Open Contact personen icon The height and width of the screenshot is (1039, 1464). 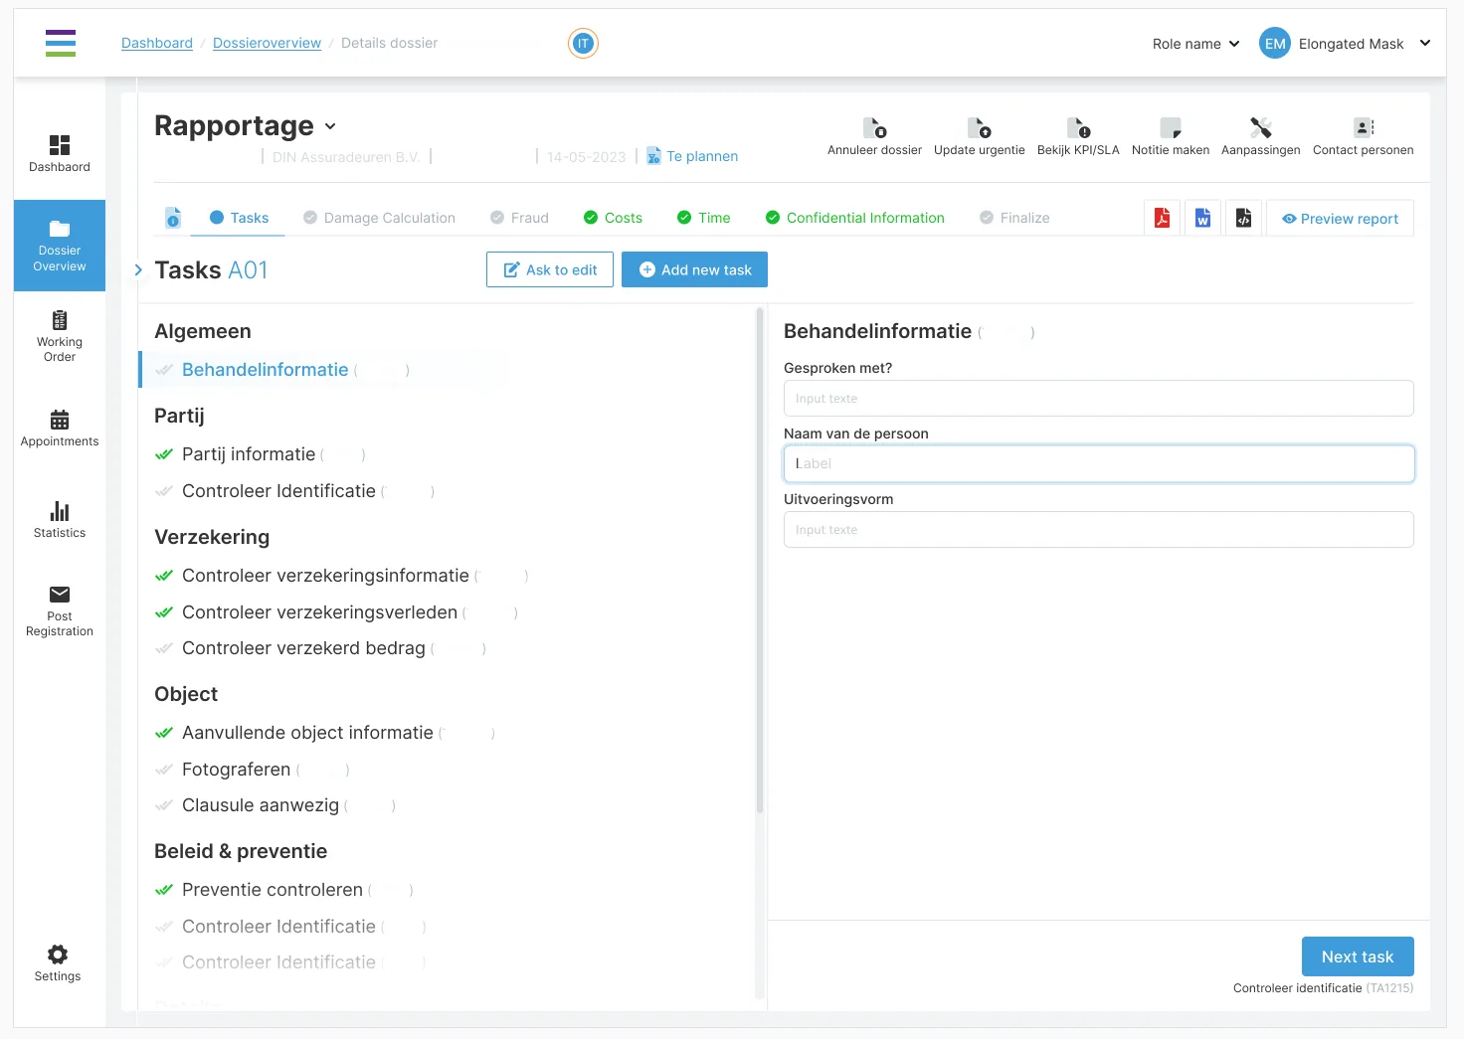[1364, 128]
